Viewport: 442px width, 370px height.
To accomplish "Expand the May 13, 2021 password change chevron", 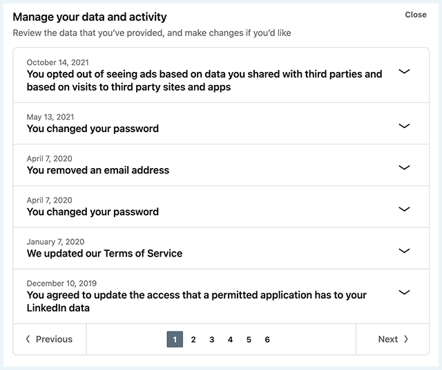I will (405, 126).
